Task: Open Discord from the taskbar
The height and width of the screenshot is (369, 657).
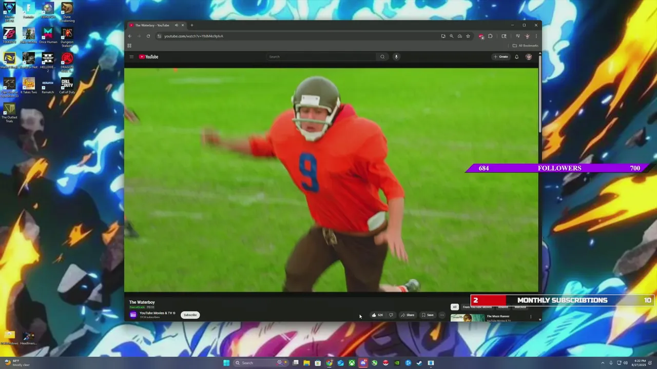Action: (363, 363)
